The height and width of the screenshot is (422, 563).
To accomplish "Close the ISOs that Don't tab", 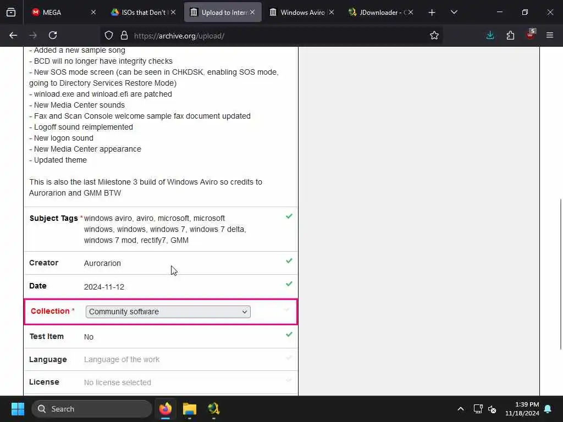I will 173,12.
